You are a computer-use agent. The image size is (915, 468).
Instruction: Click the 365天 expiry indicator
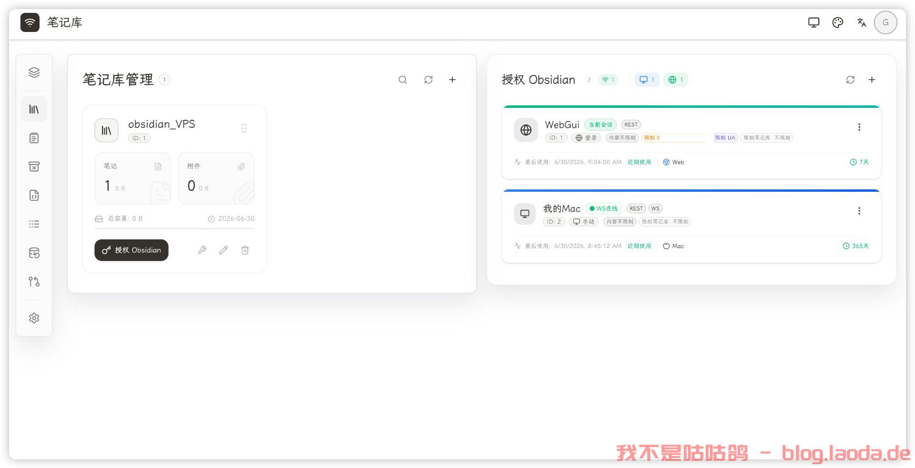[856, 246]
